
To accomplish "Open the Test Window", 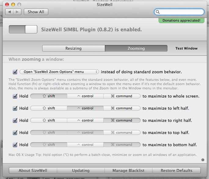I will (186, 48).
